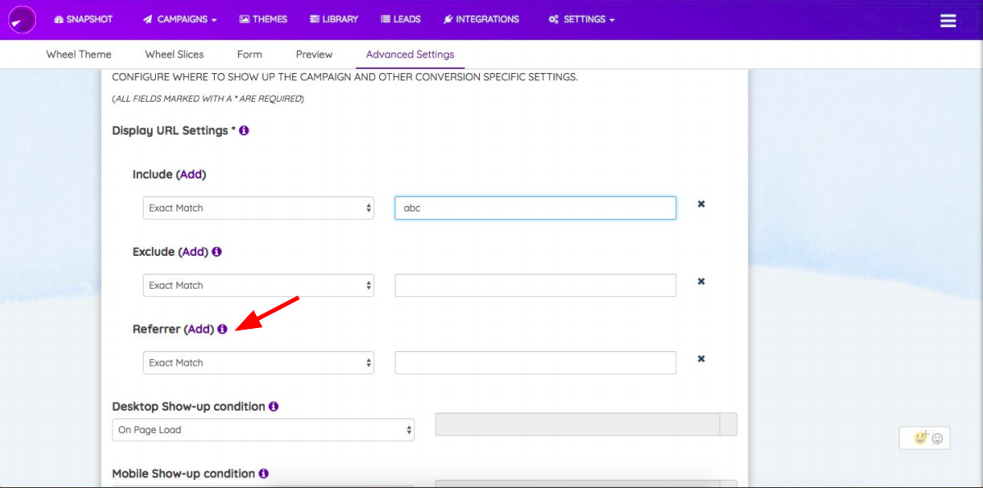Expand the Campaigns menu
Viewport: 983px width, 488px height.
[x=180, y=20]
